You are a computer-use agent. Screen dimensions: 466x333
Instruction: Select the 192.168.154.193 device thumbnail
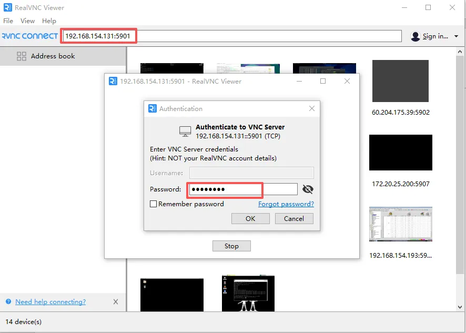401,224
